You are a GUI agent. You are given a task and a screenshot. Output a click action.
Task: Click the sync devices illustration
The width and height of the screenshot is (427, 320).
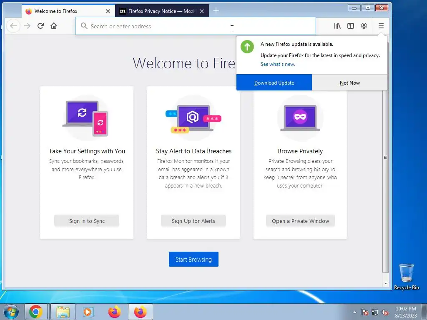pyautogui.click(x=86, y=118)
